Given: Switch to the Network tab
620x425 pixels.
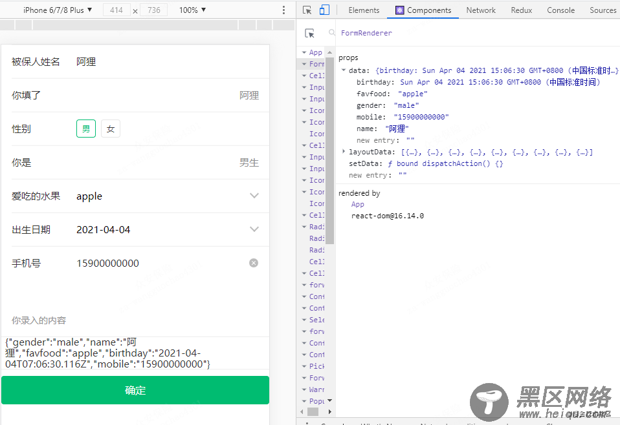Looking at the screenshot, I should click(x=481, y=10).
